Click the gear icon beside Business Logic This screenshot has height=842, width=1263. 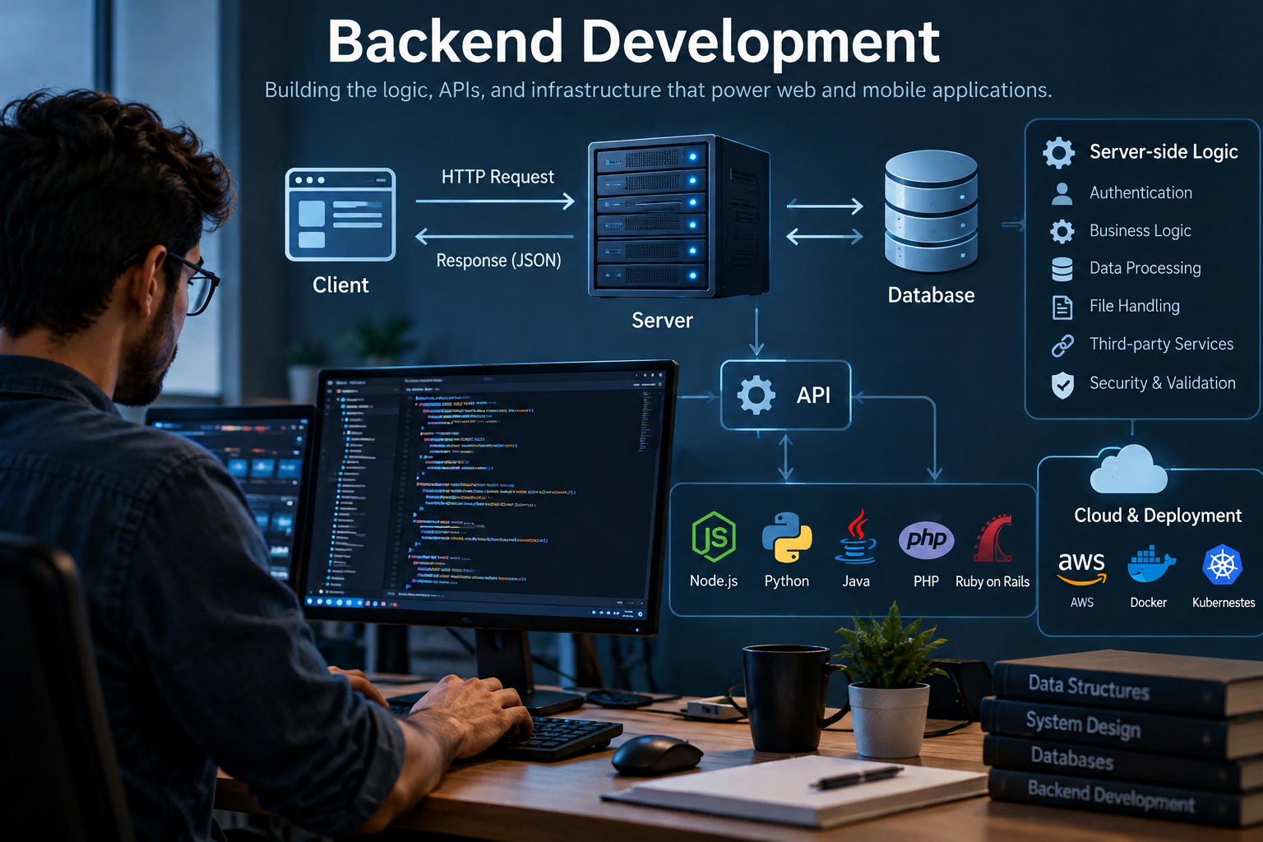(x=1062, y=231)
